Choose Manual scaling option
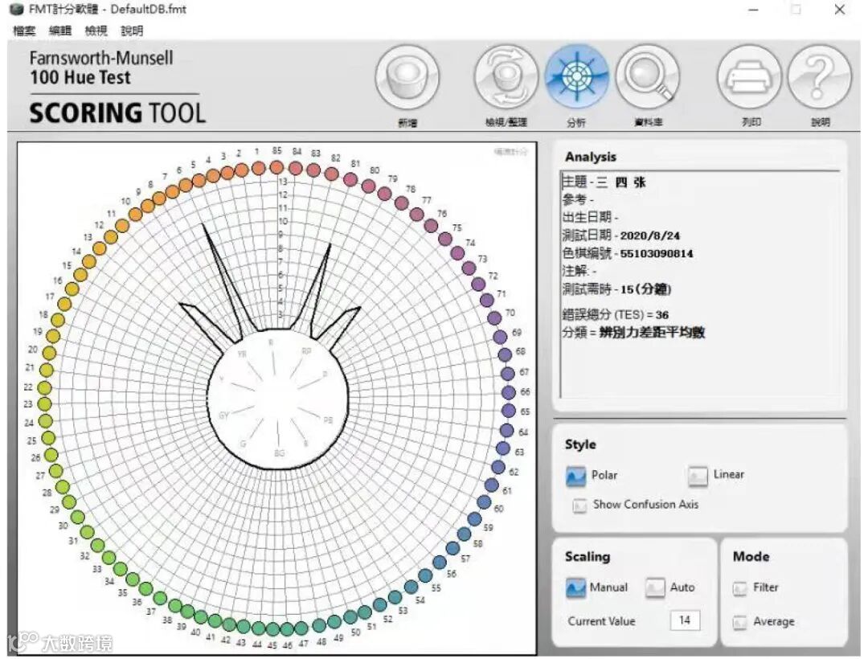The width and height of the screenshot is (868, 659). (576, 587)
